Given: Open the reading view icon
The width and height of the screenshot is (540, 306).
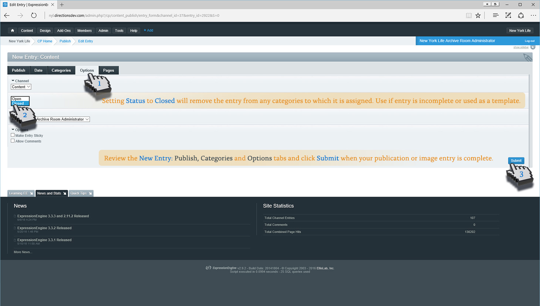Looking at the screenshot, I should (469, 16).
